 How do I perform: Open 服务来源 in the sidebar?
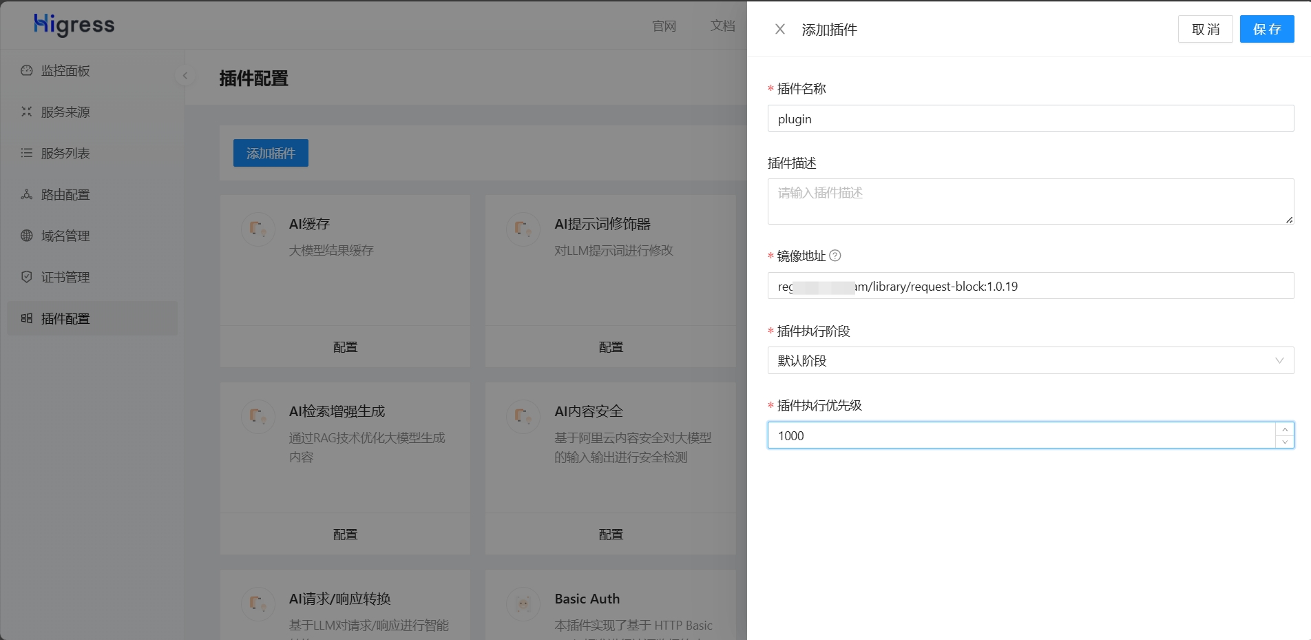coord(92,112)
